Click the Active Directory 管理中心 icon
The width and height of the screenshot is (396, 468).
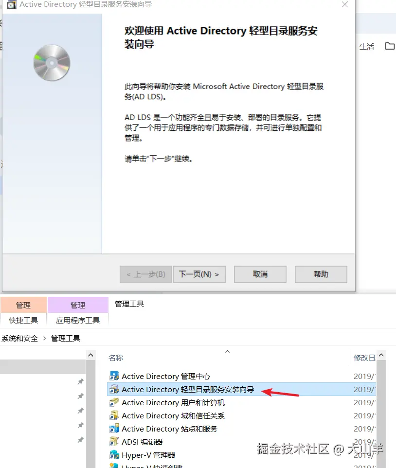tap(114, 376)
